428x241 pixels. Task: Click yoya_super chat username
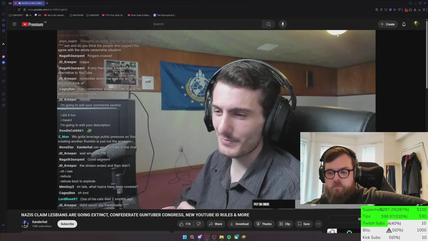point(68,41)
